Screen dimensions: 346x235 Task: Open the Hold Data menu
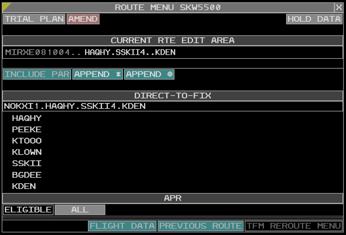pos(314,19)
